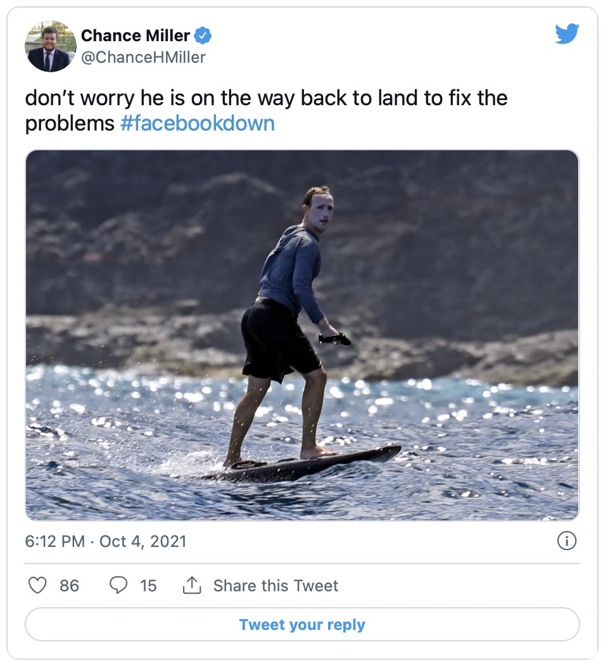Open Chance Miller's profile picture

(x=51, y=46)
